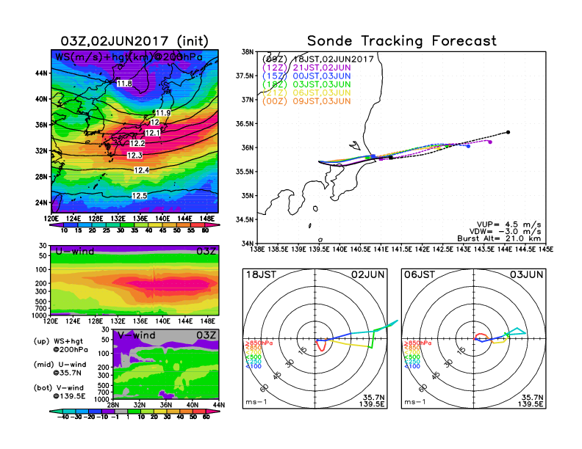Click the "ms-1" unit in the right hodograph
The image size is (582, 449).
coord(415,402)
